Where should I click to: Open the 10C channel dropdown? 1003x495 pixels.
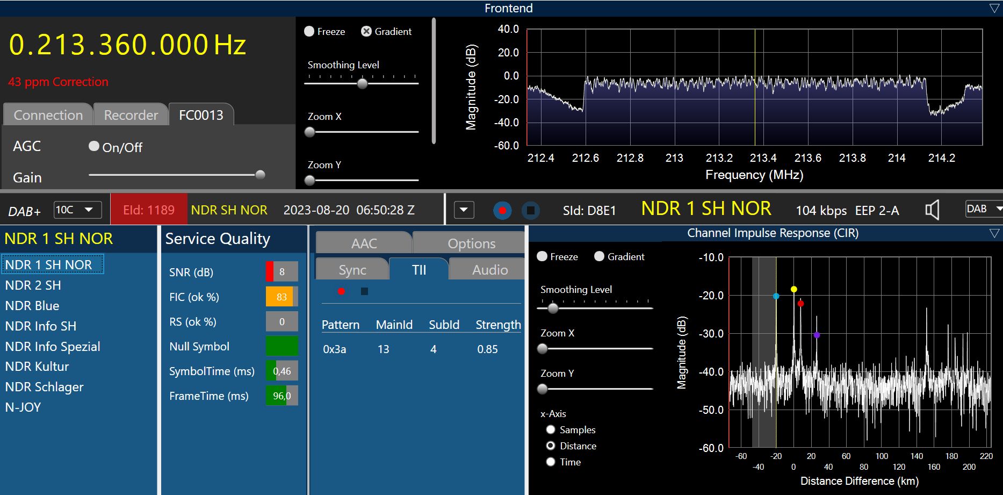tap(77, 210)
